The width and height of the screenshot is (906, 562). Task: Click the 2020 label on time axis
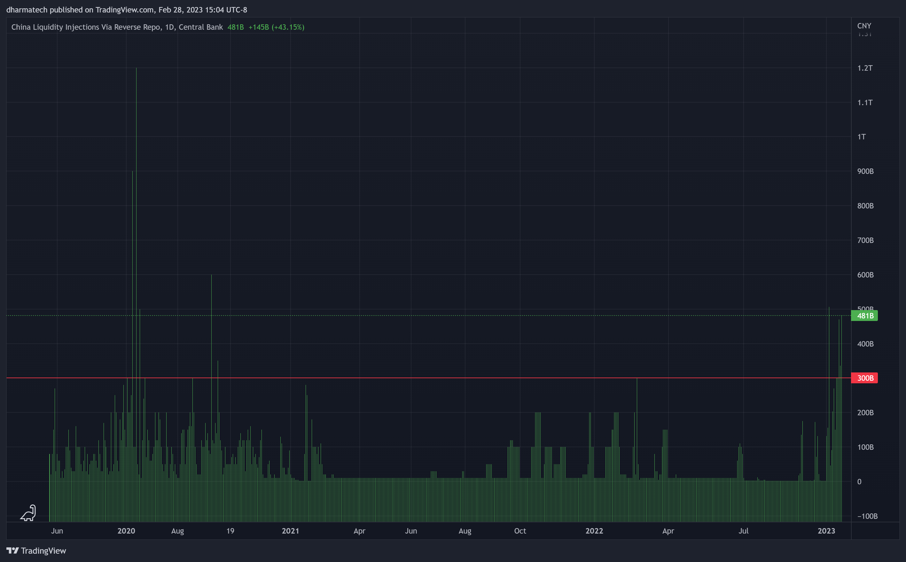(126, 531)
